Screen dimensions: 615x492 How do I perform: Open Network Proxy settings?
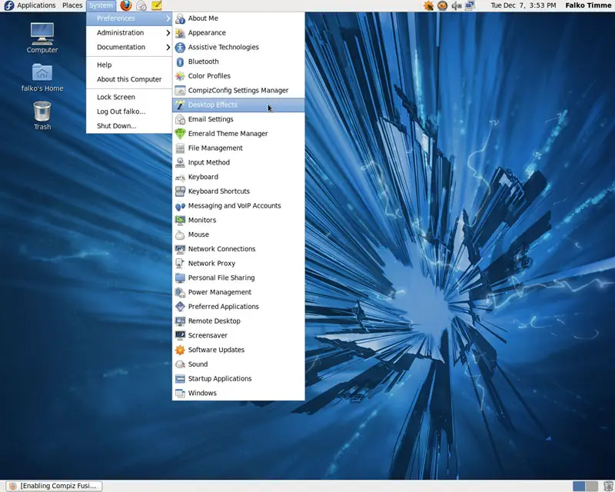click(x=238, y=263)
